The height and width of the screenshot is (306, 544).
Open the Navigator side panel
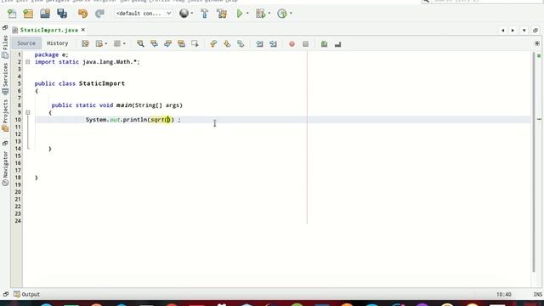coord(5,168)
